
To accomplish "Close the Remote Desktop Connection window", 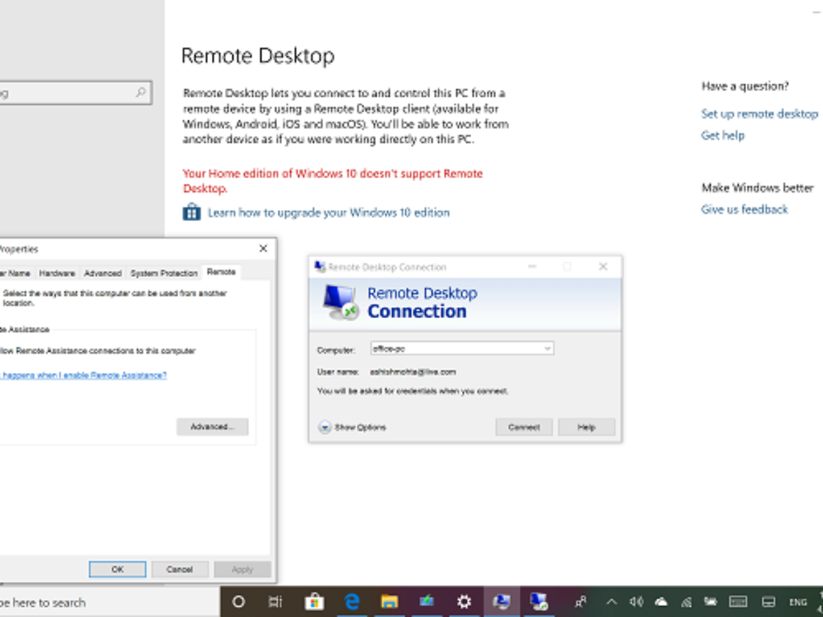I will coord(603,267).
